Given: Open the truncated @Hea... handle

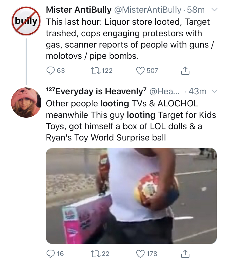Looking at the screenshot, I should point(164,91).
